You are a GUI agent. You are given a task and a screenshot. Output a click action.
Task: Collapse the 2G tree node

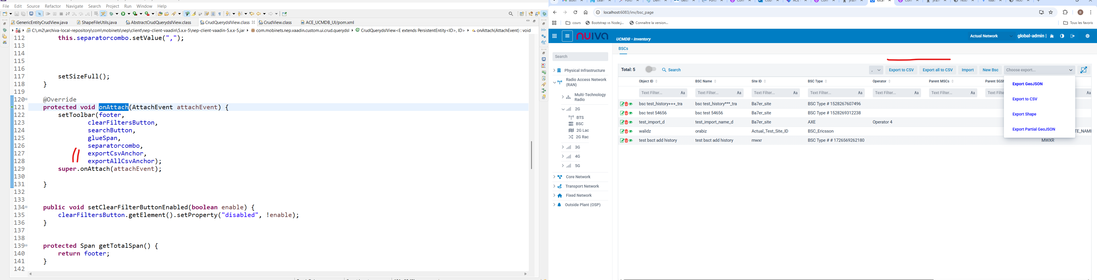[x=563, y=109]
